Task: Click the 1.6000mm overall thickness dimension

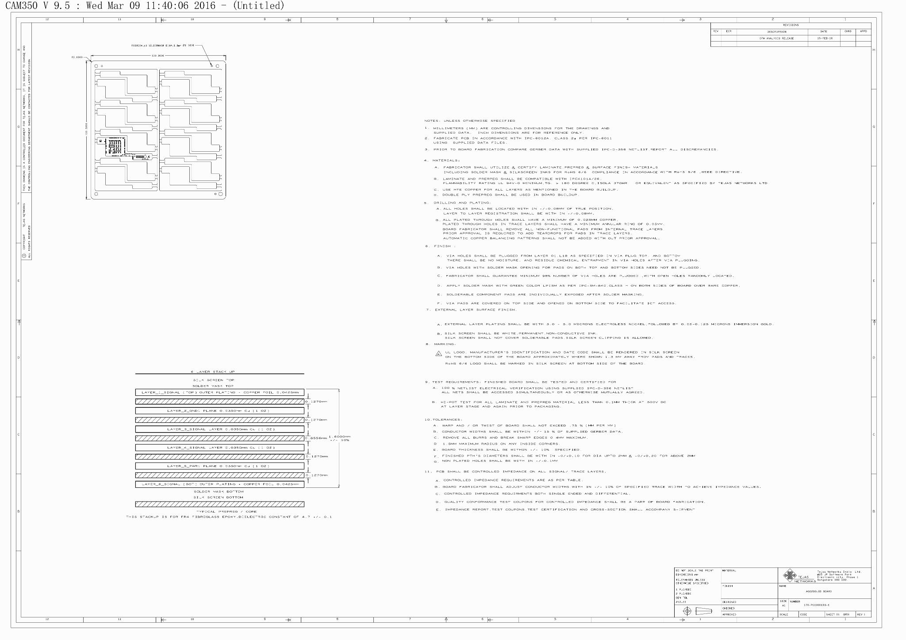Action: point(339,438)
